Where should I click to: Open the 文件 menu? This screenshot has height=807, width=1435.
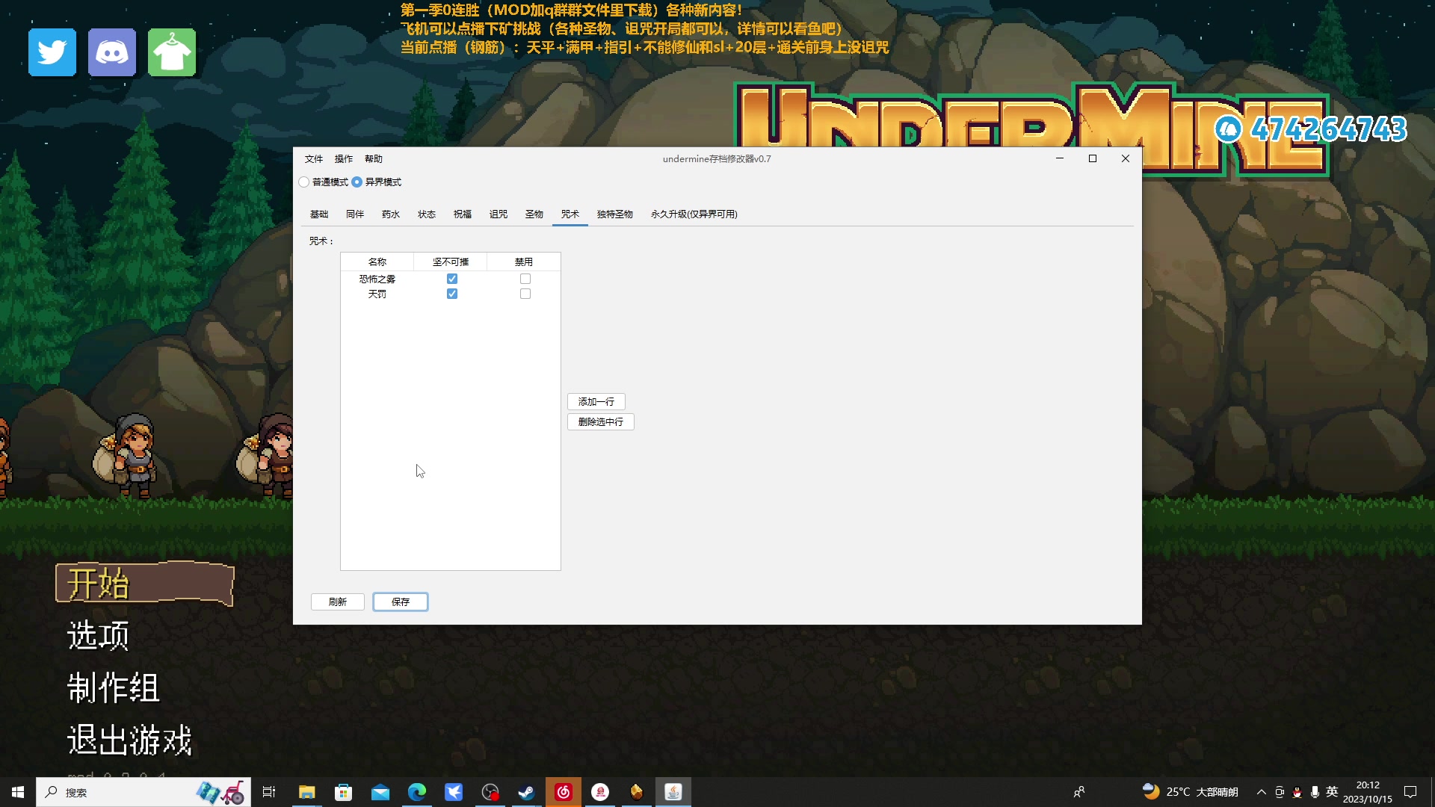click(314, 159)
